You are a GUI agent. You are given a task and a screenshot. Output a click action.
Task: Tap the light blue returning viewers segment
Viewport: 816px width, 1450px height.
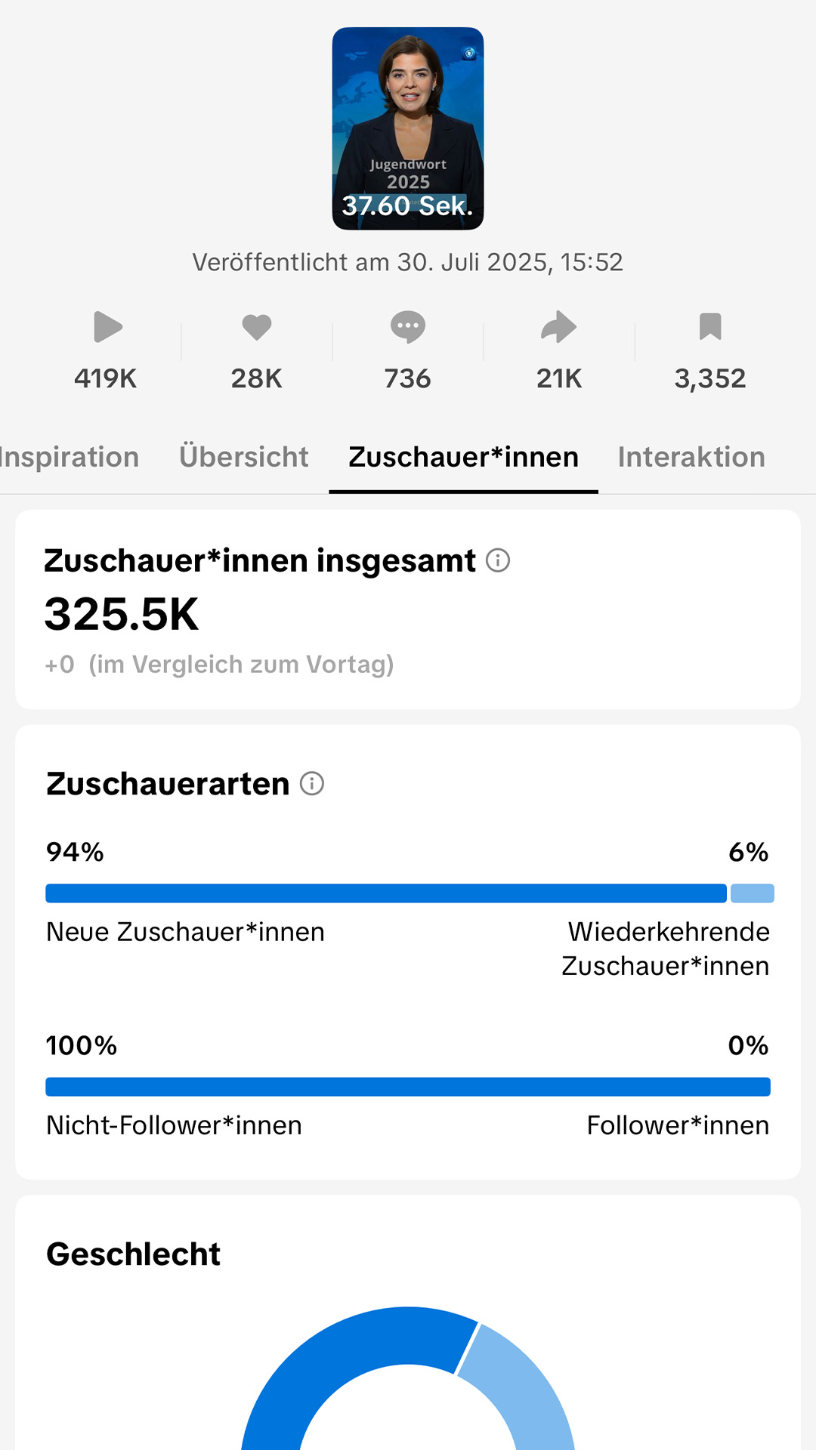[753, 893]
